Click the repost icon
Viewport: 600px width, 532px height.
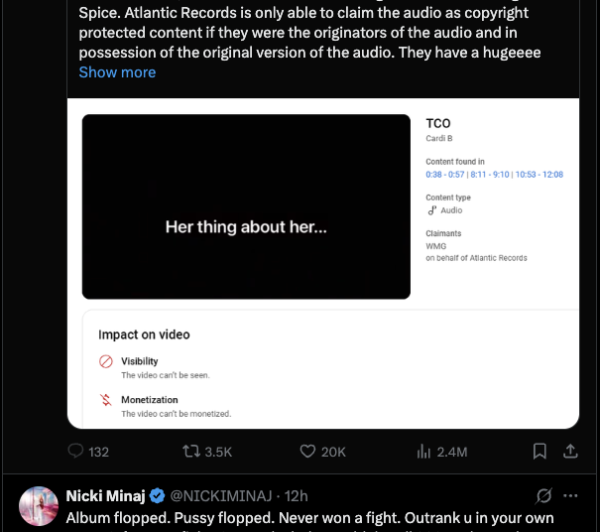point(192,451)
